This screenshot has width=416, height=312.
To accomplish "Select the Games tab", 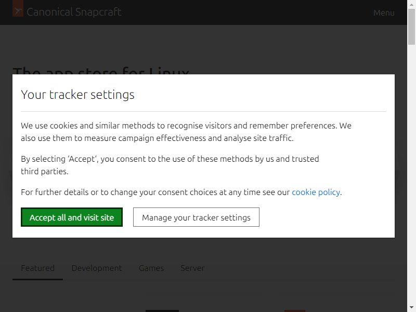I will (151, 268).
